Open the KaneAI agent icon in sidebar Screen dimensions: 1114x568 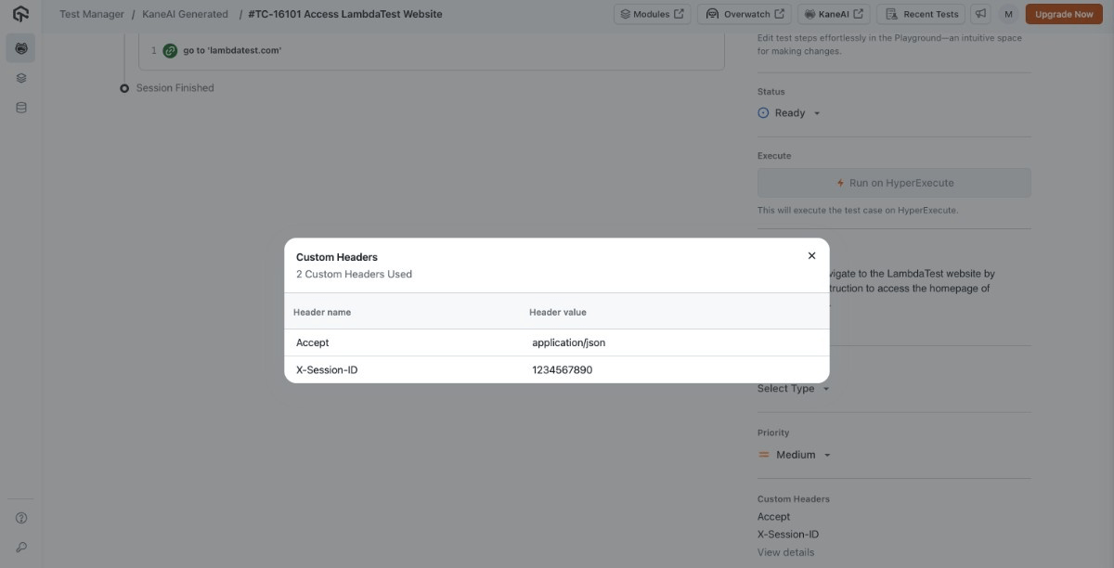click(x=20, y=47)
